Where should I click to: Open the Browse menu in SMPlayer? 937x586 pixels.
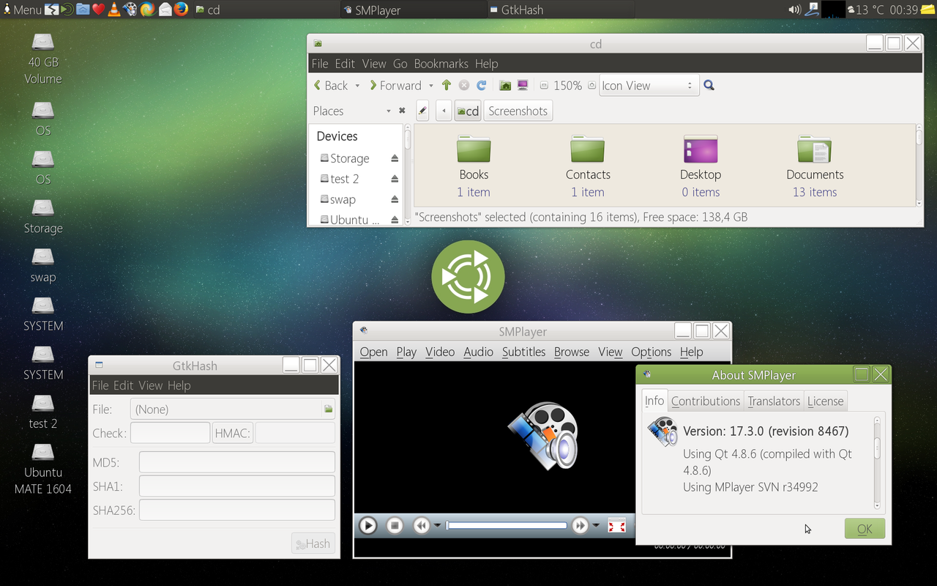(x=572, y=352)
